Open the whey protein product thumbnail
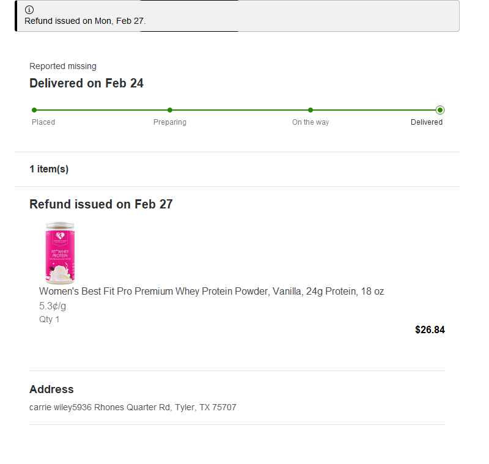 (x=59, y=253)
